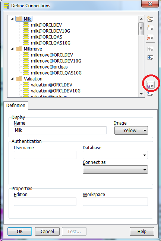Click the Workspace input field
The image size is (161, 241).
(x=115, y=202)
